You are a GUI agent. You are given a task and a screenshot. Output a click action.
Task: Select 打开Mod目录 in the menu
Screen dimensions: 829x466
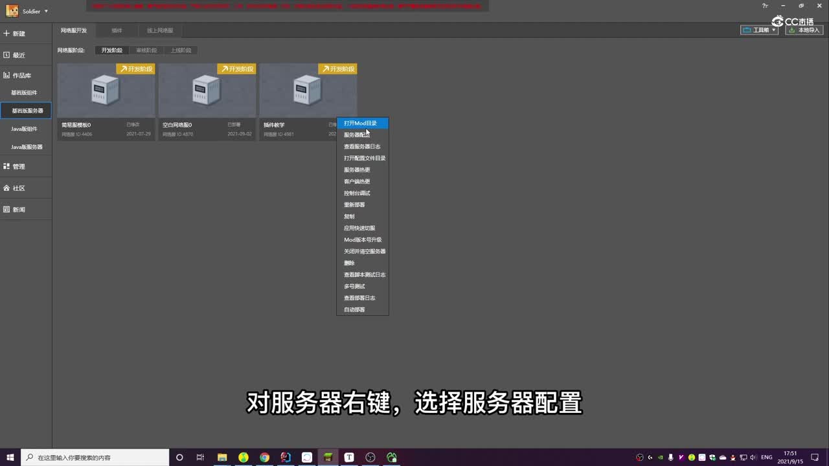point(360,123)
